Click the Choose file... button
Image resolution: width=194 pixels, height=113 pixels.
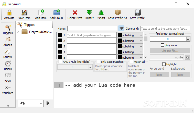[x=170, y=51]
